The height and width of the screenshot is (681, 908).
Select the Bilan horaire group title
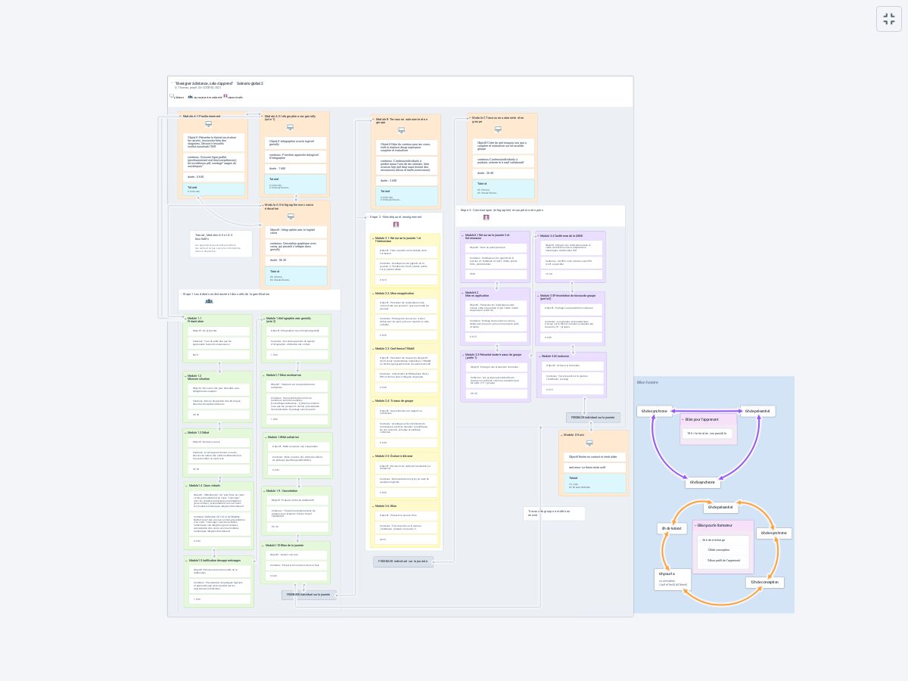(x=647, y=382)
